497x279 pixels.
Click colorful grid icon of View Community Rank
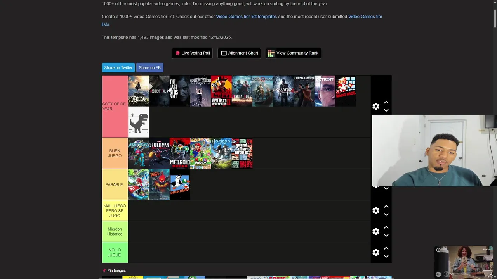(271, 53)
